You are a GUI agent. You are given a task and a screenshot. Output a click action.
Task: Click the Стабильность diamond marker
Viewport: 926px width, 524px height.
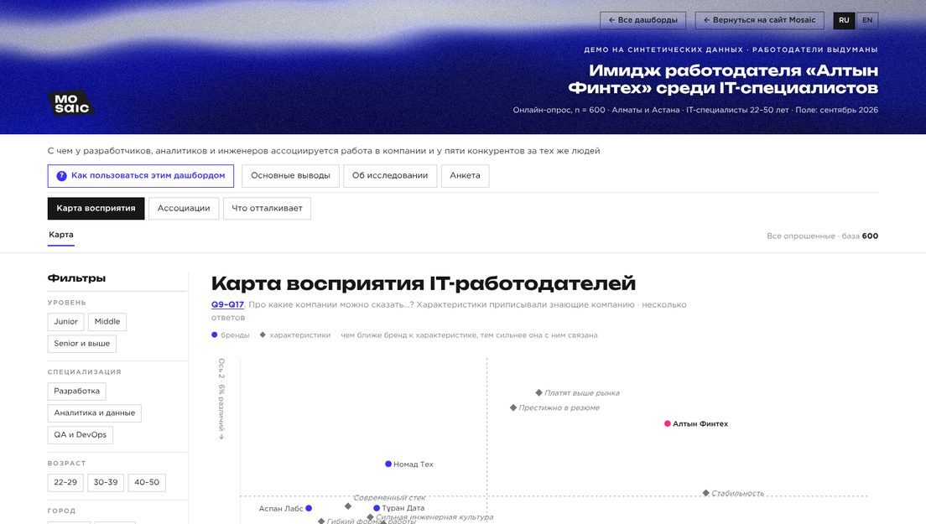(705, 493)
